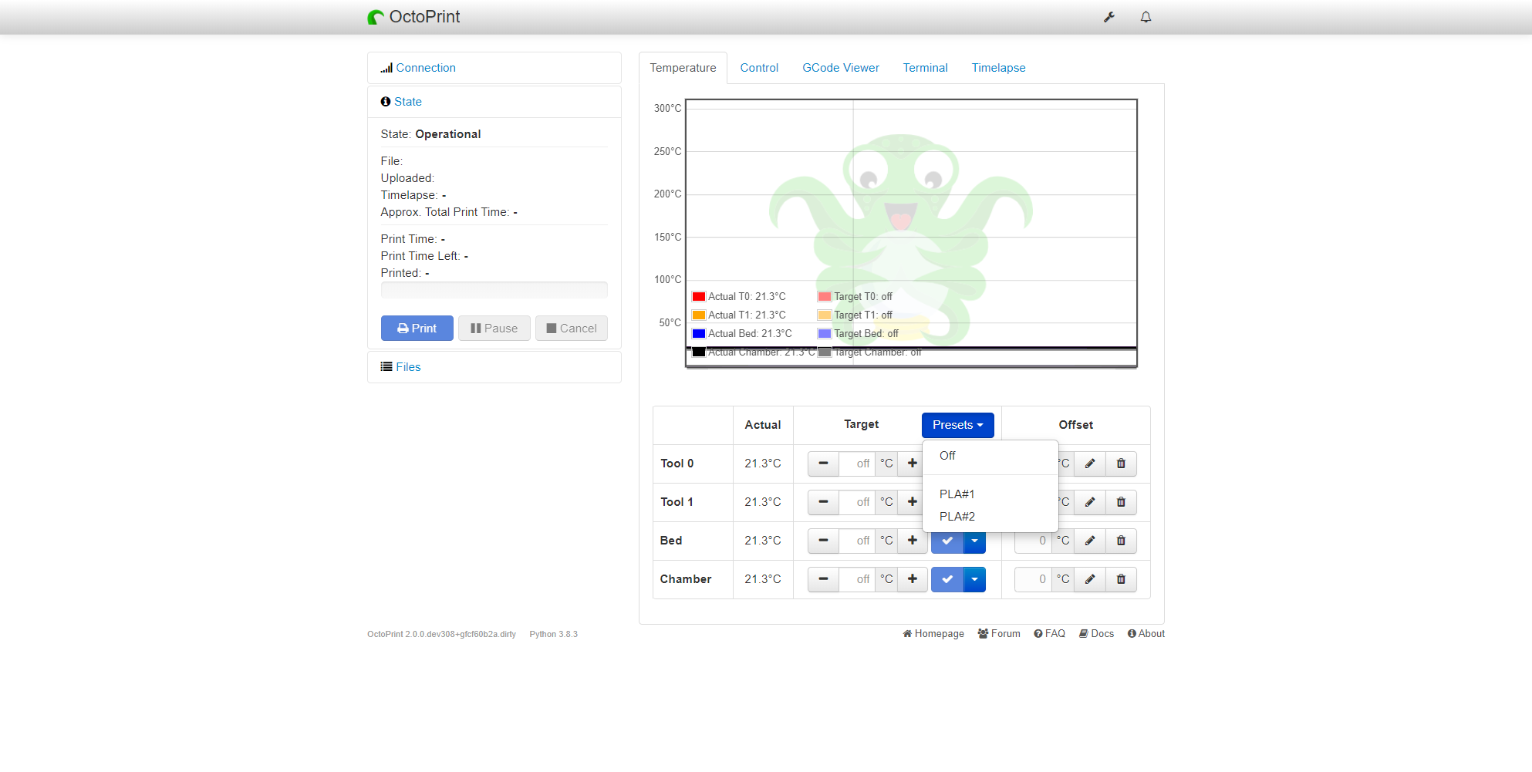
Task: Expand the Files panel
Action: [407, 366]
